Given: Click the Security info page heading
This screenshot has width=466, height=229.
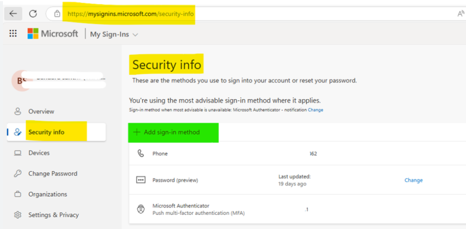Looking at the screenshot, I should (x=167, y=65).
